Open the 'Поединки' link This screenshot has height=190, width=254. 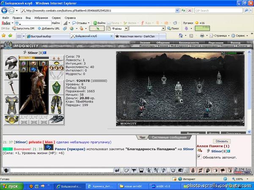click(x=227, y=46)
